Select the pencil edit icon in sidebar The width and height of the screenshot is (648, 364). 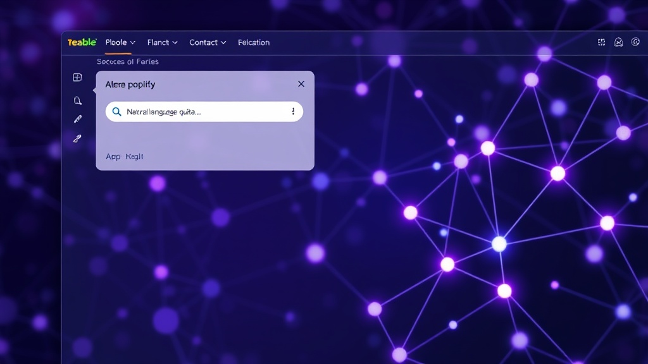point(77,119)
